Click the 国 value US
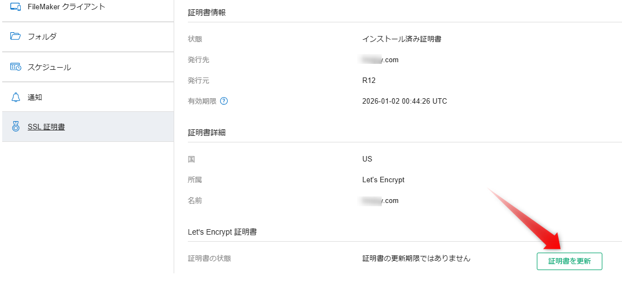The image size is (622, 293). pyautogui.click(x=367, y=159)
